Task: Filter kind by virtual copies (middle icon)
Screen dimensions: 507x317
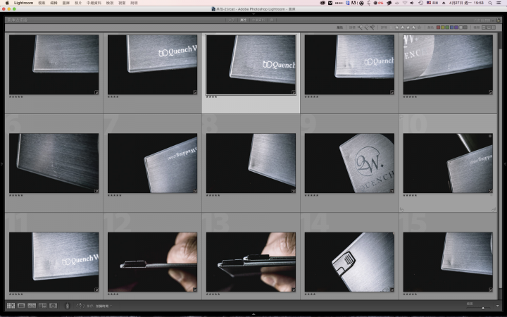Action: point(489,27)
